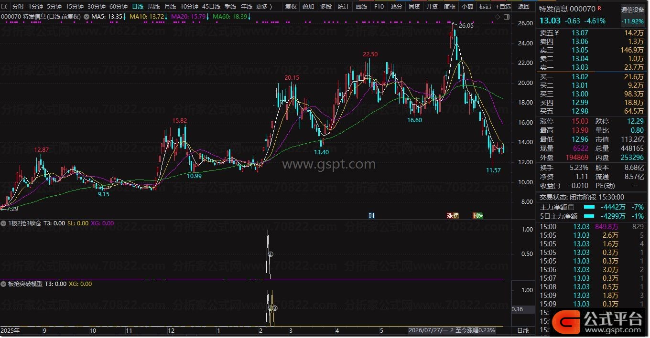Toggle the 简框 simple frame mode
Image resolution: width=650 pixels, height=338 pixels.
point(450,7)
